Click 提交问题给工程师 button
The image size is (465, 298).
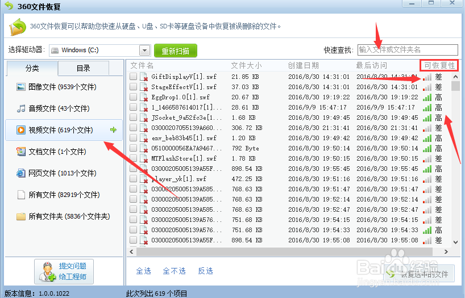pos(64,272)
